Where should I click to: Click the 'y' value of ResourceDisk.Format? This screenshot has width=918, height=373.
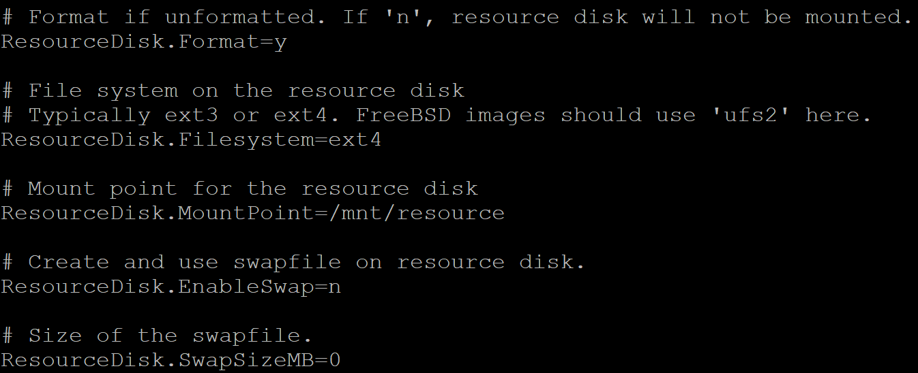pyautogui.click(x=280, y=42)
